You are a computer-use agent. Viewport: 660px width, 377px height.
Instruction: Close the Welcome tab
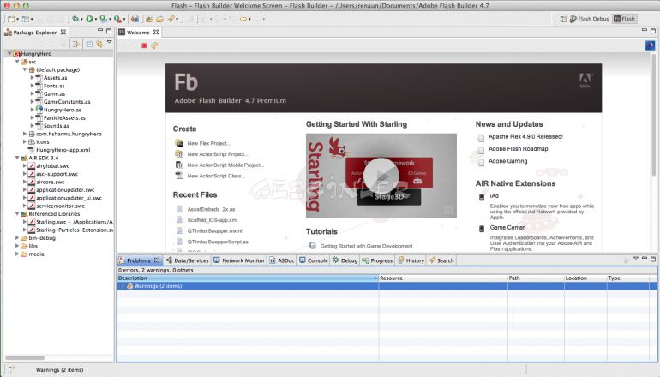[156, 32]
